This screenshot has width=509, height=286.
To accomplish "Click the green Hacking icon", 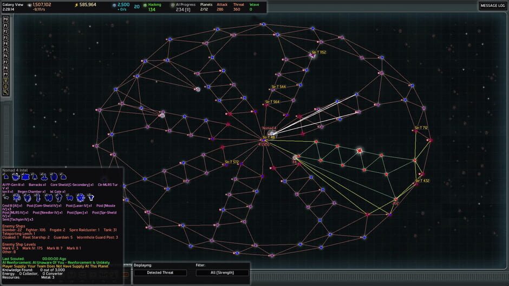I will point(145,5).
